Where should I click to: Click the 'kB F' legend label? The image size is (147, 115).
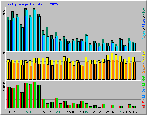pos(144,105)
